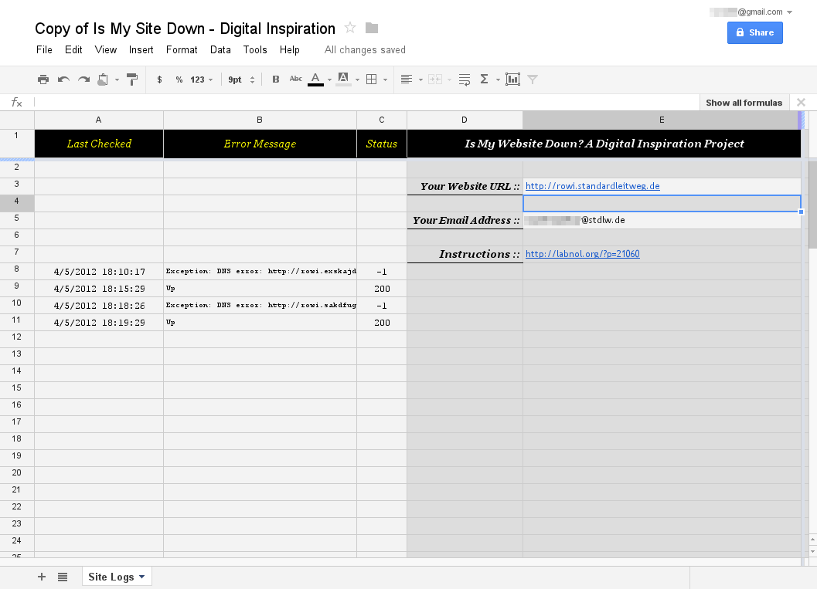Insert a chart from toolbar

(512, 80)
